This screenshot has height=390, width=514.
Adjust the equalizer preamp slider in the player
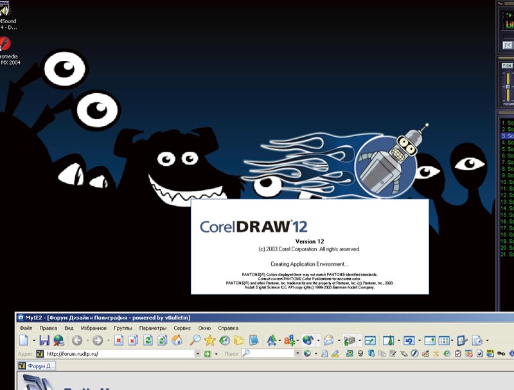click(508, 87)
